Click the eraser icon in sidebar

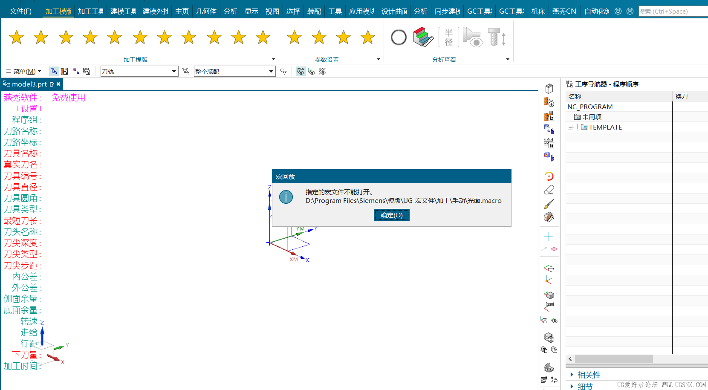coord(549,190)
